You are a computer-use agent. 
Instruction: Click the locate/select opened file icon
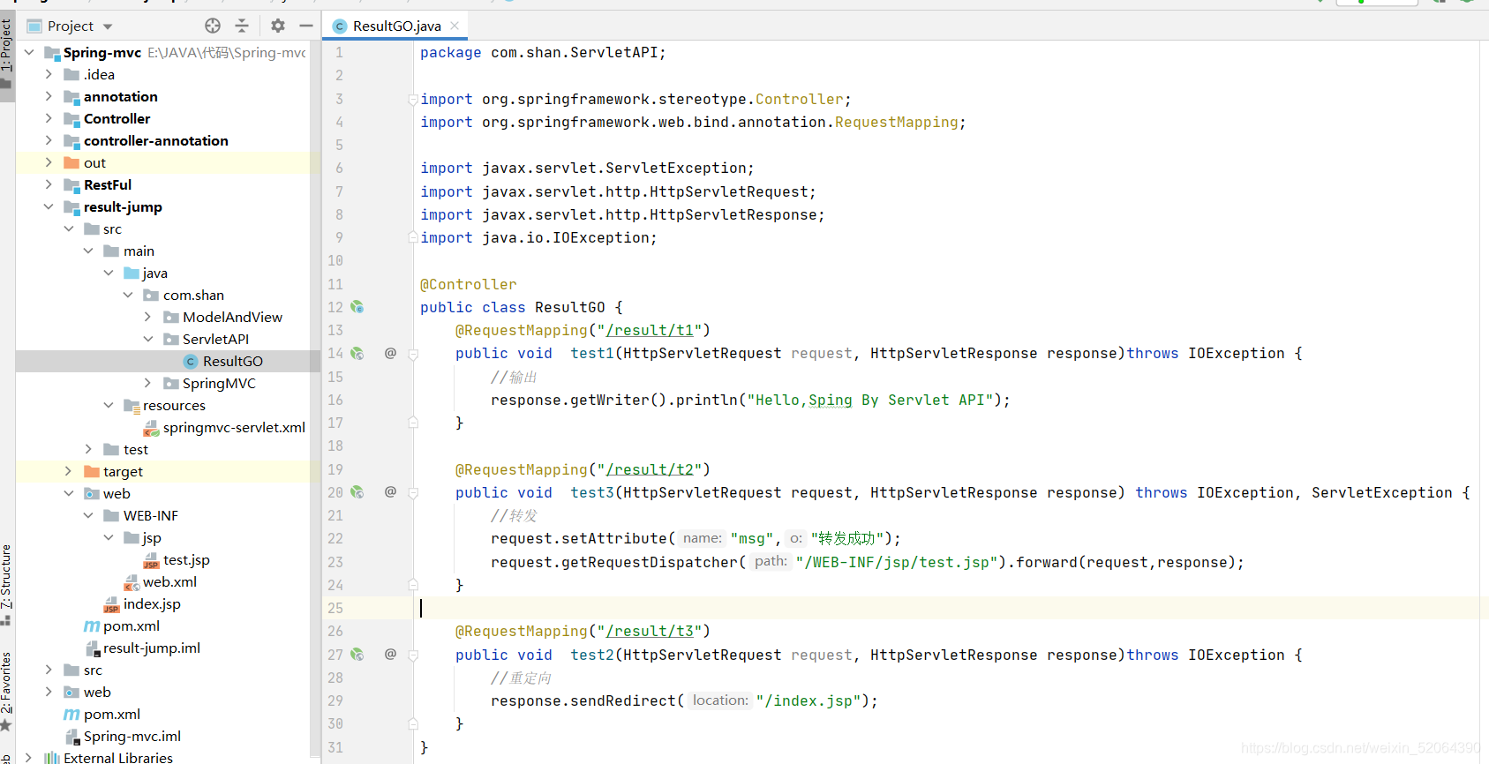pos(213,26)
